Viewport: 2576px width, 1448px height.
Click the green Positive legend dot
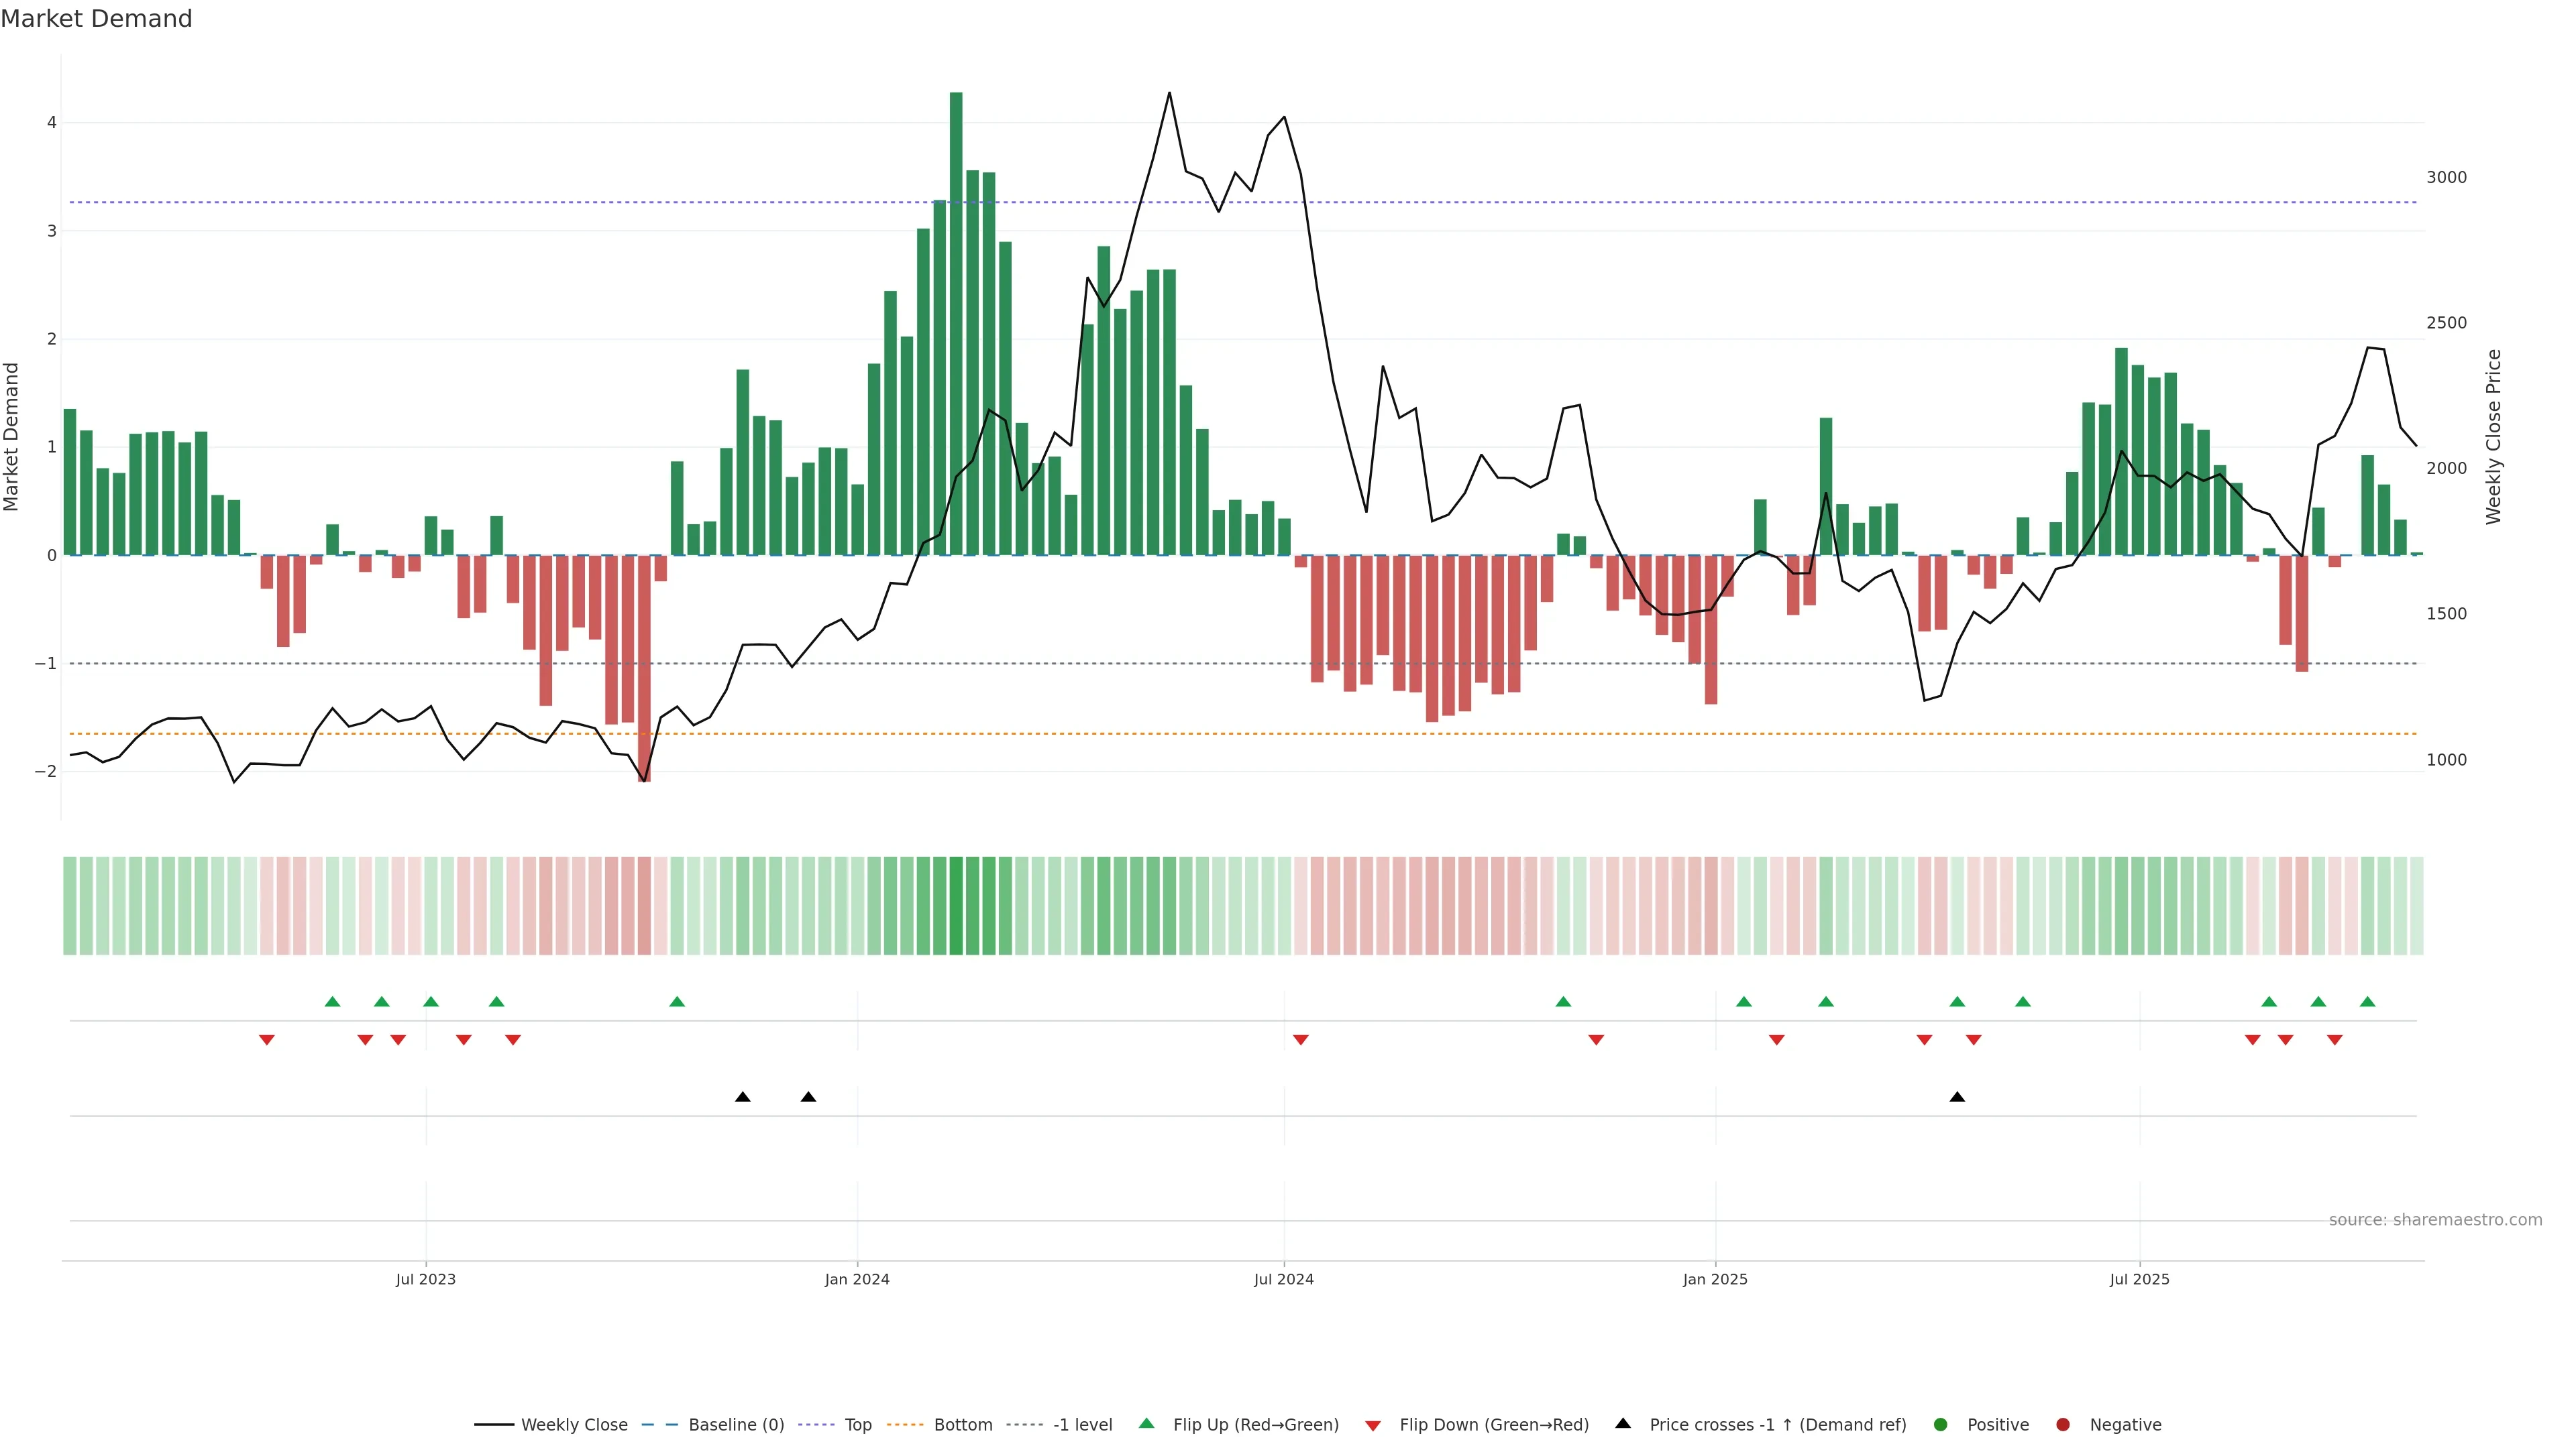click(1941, 1425)
